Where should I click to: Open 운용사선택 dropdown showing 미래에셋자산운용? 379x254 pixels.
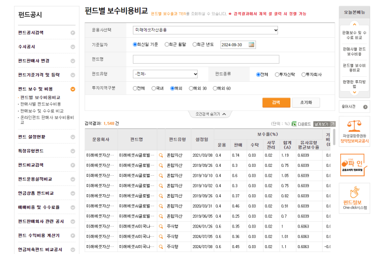pos(205,30)
